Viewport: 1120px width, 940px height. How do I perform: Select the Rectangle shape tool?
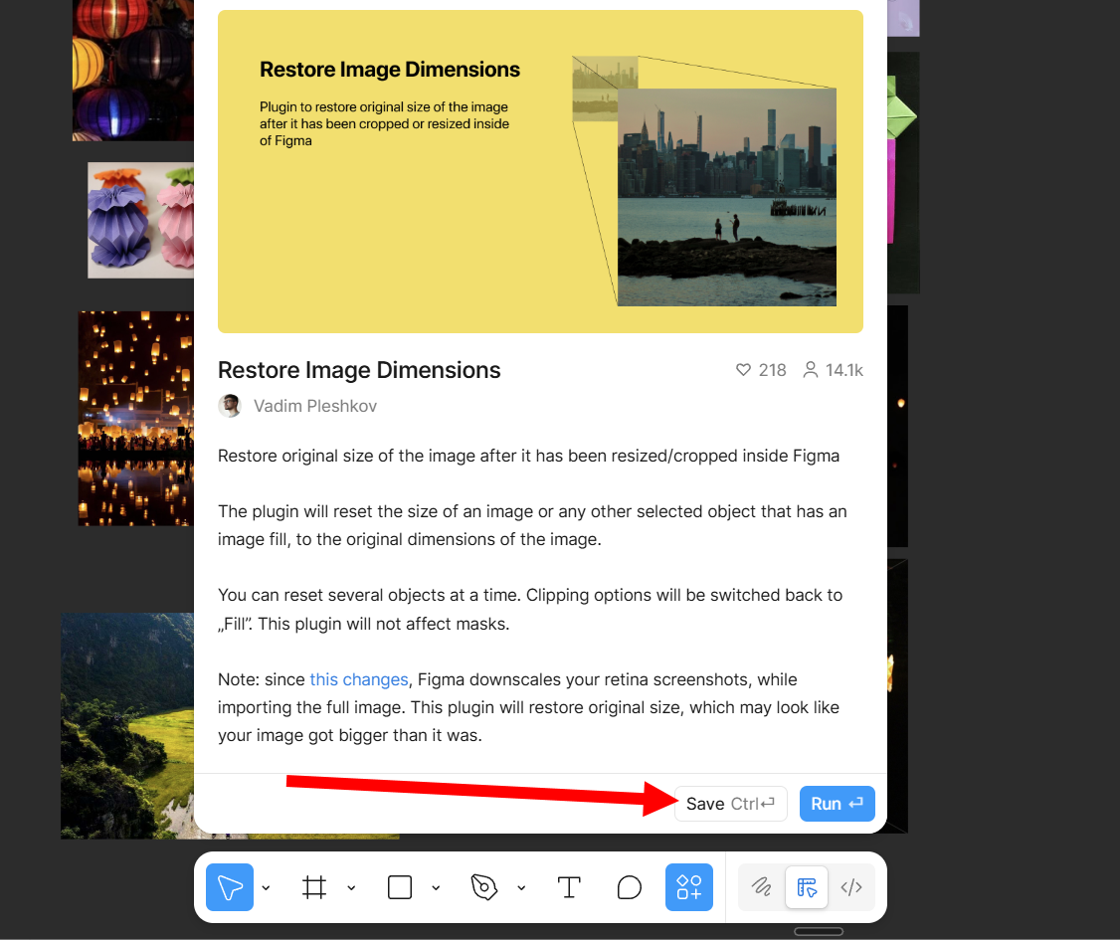pos(399,887)
